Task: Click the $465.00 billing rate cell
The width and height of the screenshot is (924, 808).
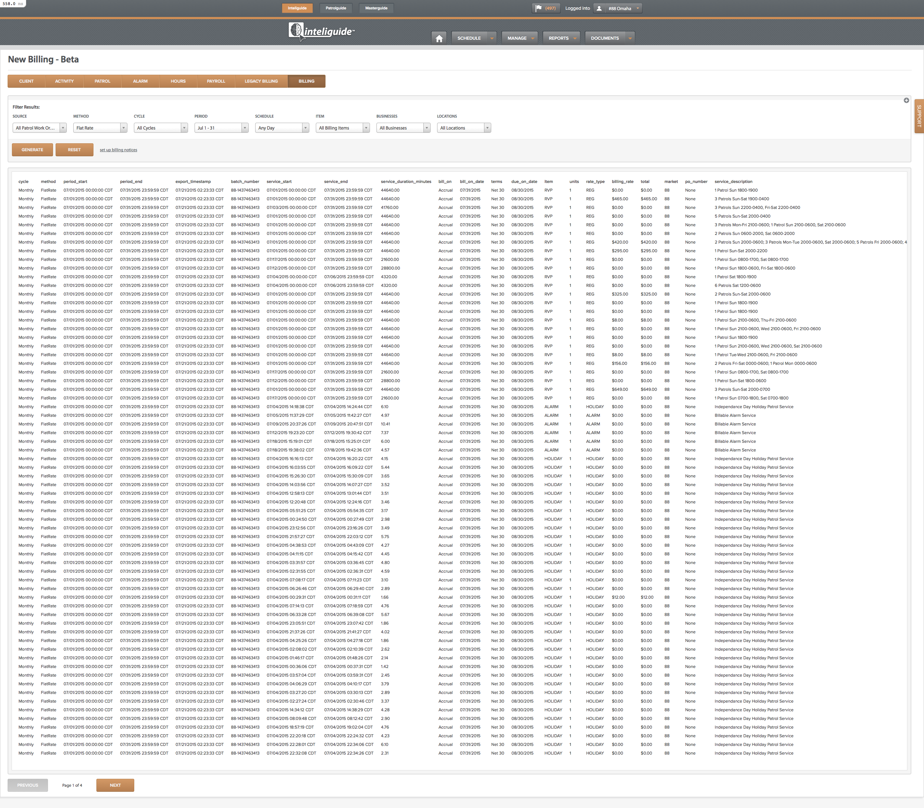Action: [620, 199]
